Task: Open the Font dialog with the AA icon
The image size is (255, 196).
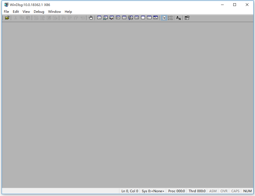Action: (179, 18)
